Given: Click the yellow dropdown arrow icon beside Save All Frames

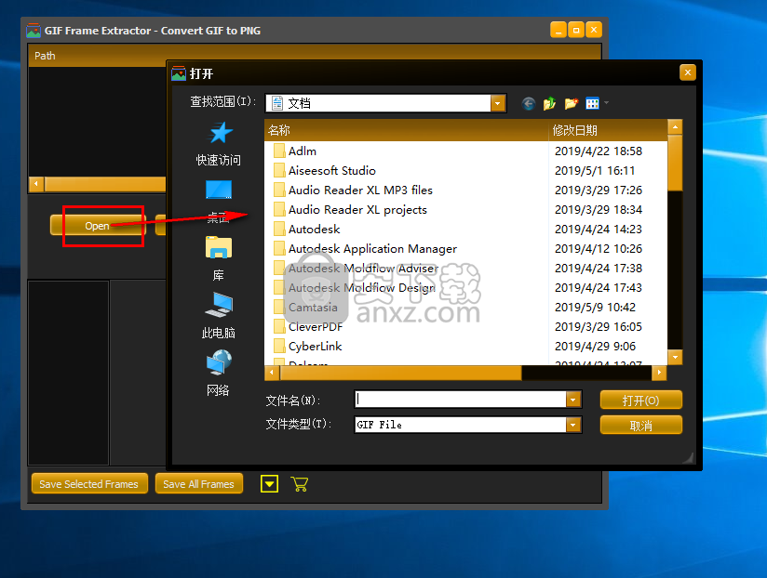Looking at the screenshot, I should click(x=269, y=483).
